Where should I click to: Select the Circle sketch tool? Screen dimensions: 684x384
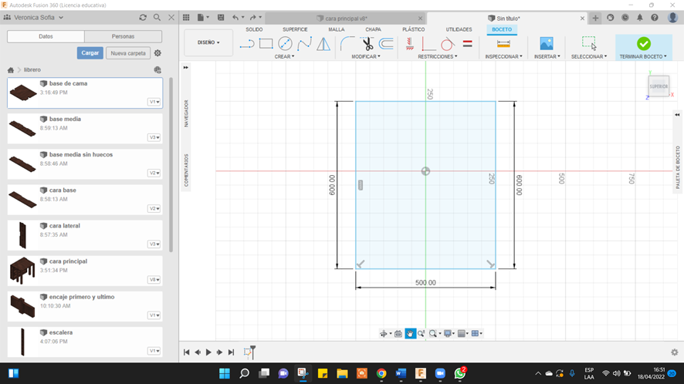point(285,44)
